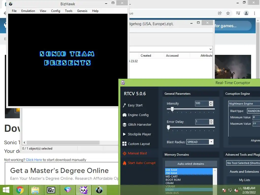Select CRAM memory domain
Image resolution: width=260 pixels, height=195 pixels.
tap(189, 183)
